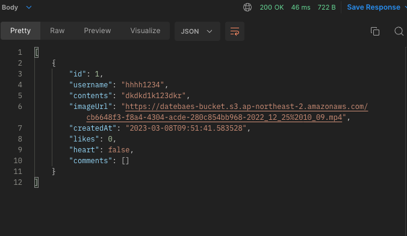Toggle the word wrap lines icon

[235, 31]
